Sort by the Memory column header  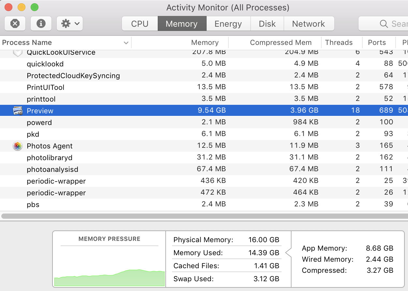coord(180,43)
